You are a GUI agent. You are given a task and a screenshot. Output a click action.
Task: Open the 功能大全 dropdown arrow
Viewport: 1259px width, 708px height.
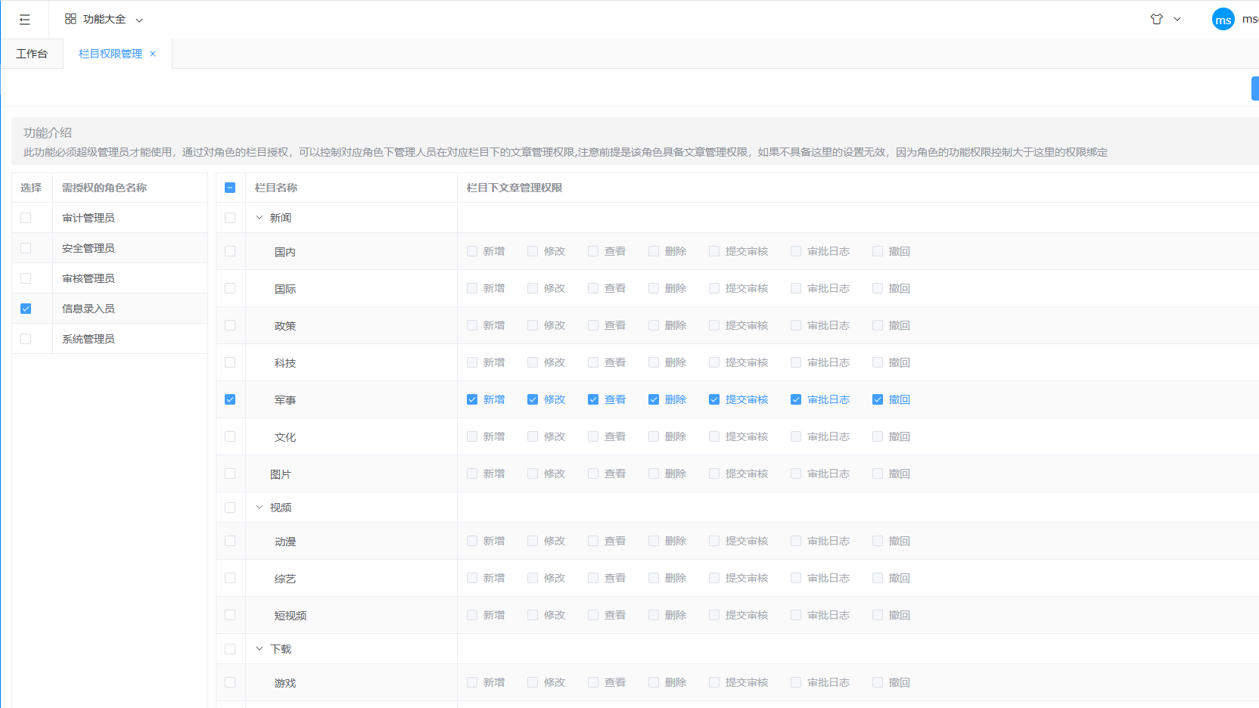[x=139, y=20]
